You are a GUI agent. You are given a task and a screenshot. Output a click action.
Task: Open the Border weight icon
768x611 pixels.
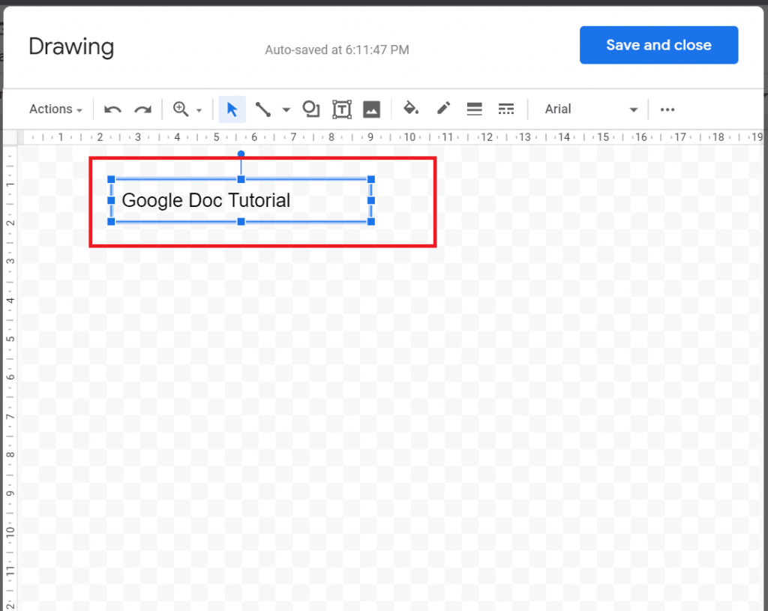(474, 109)
